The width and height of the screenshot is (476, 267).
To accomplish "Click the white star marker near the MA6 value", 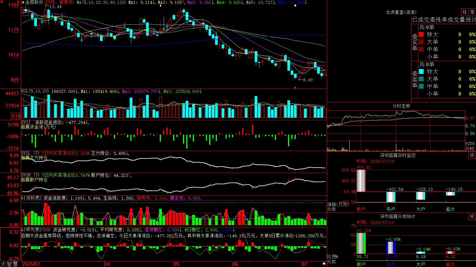I will (x=295, y=6).
